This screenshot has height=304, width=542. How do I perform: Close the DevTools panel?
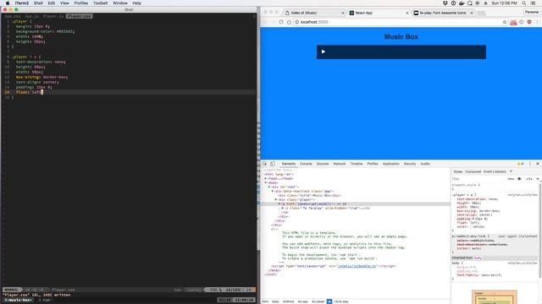pos(538,164)
